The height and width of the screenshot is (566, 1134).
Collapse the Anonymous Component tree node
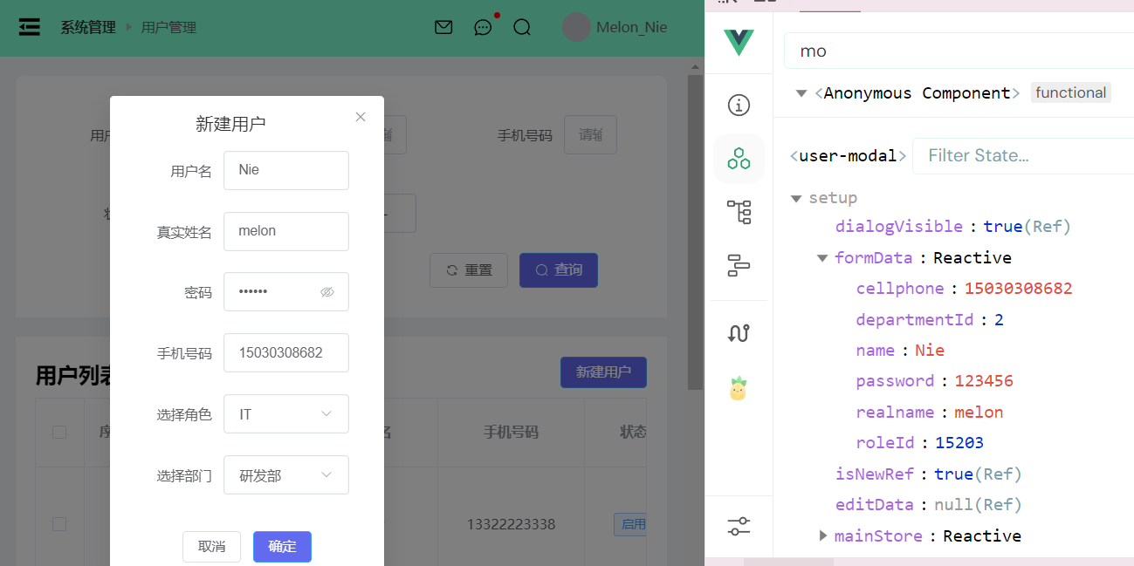tap(801, 93)
